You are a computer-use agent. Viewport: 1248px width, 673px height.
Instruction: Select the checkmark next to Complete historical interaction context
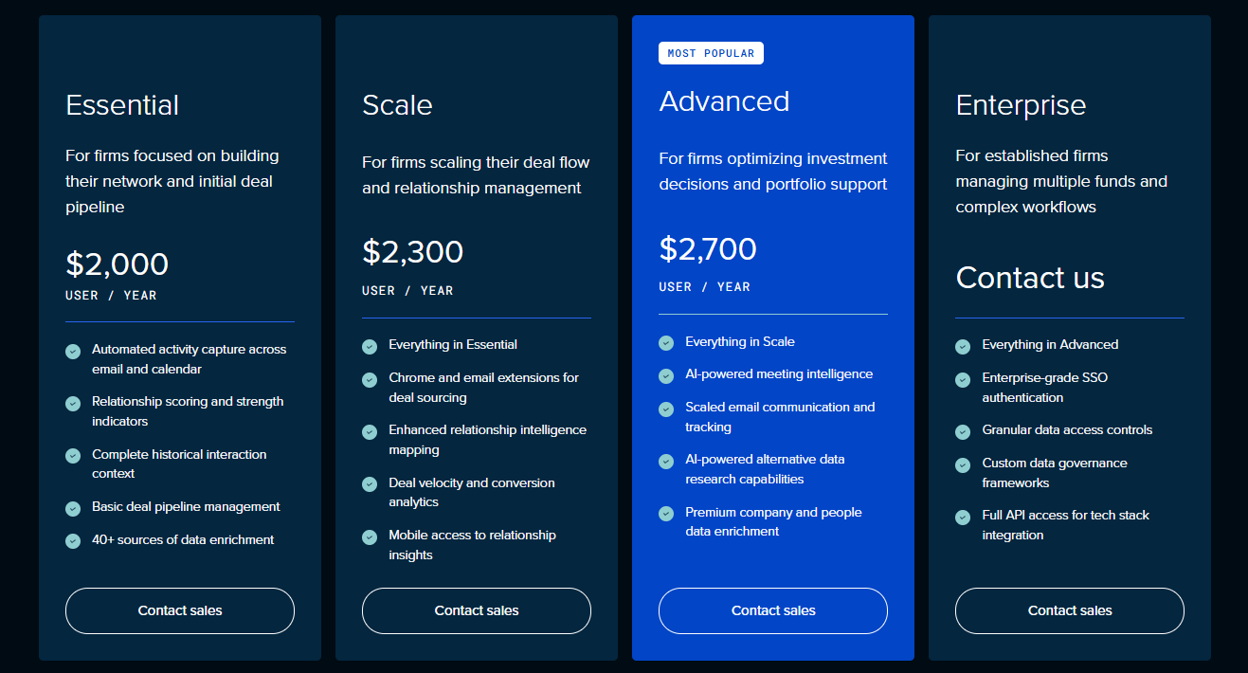coord(73,456)
